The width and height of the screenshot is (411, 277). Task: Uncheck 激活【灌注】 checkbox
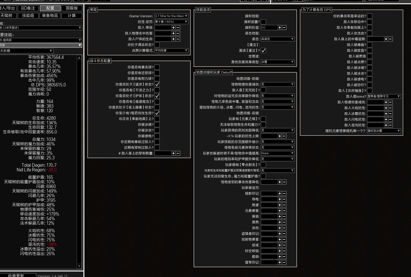point(263,51)
